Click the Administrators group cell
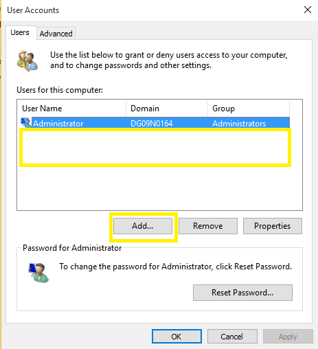318x349 pixels. pyautogui.click(x=239, y=124)
